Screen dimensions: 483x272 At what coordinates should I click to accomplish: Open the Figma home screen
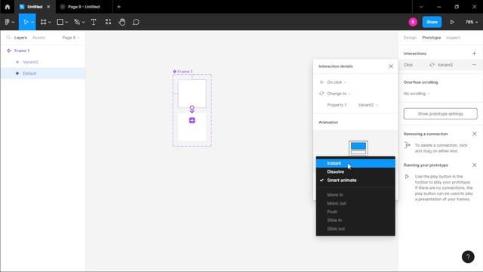click(8, 7)
